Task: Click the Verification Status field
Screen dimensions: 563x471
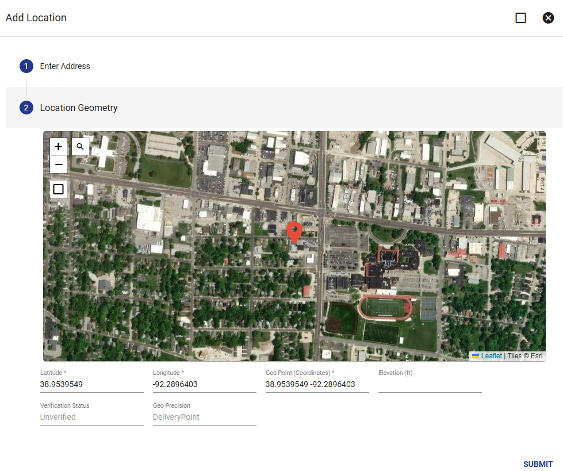Action: click(92, 417)
